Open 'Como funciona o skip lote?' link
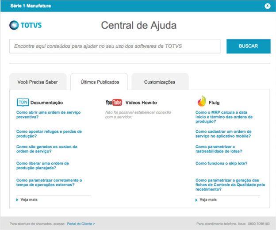 (221, 163)
